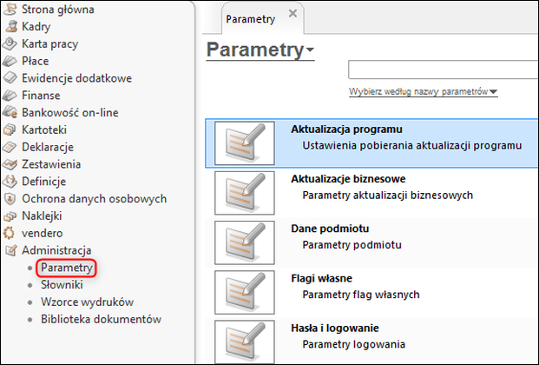539x365 pixels.
Task: Open Biblioteka dokumentów in the sidebar
Action: click(x=101, y=319)
